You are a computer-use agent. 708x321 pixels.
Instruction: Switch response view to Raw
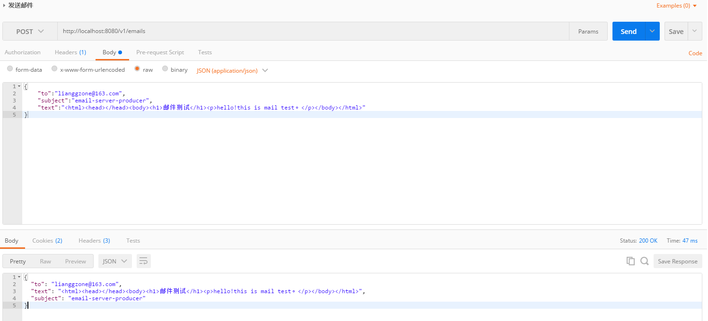tap(45, 261)
